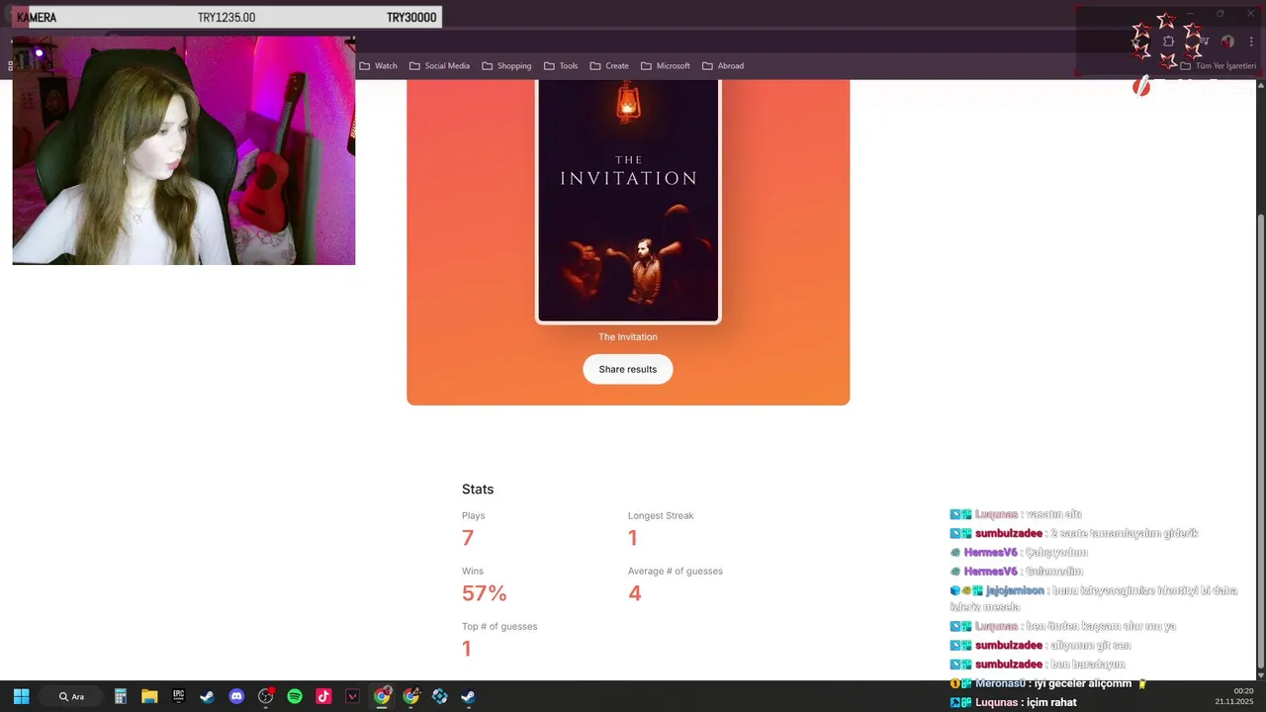1266x712 pixels.
Task: Open Discord from the taskbar
Action: coord(236,696)
